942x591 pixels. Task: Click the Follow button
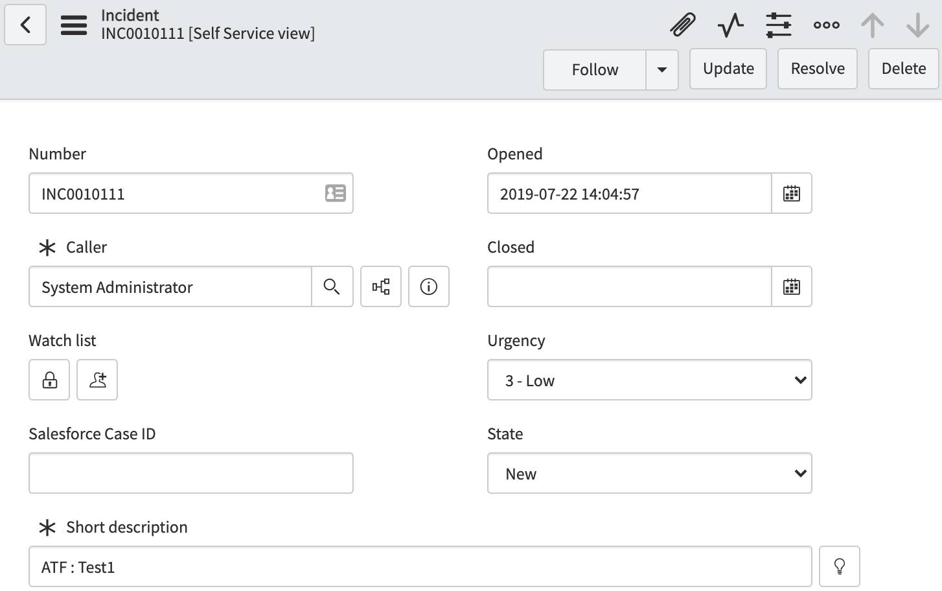click(x=595, y=70)
